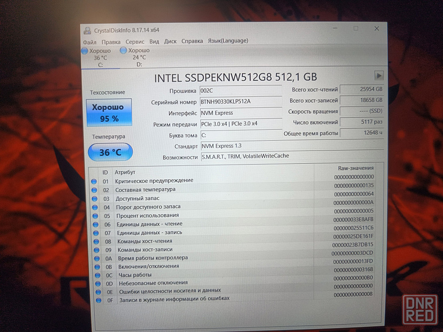Select the Включения/отключения attribute text
This screenshot has width=443, height=332.
pos(149,266)
